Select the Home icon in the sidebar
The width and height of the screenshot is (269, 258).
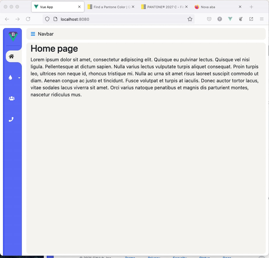[x=11, y=57]
